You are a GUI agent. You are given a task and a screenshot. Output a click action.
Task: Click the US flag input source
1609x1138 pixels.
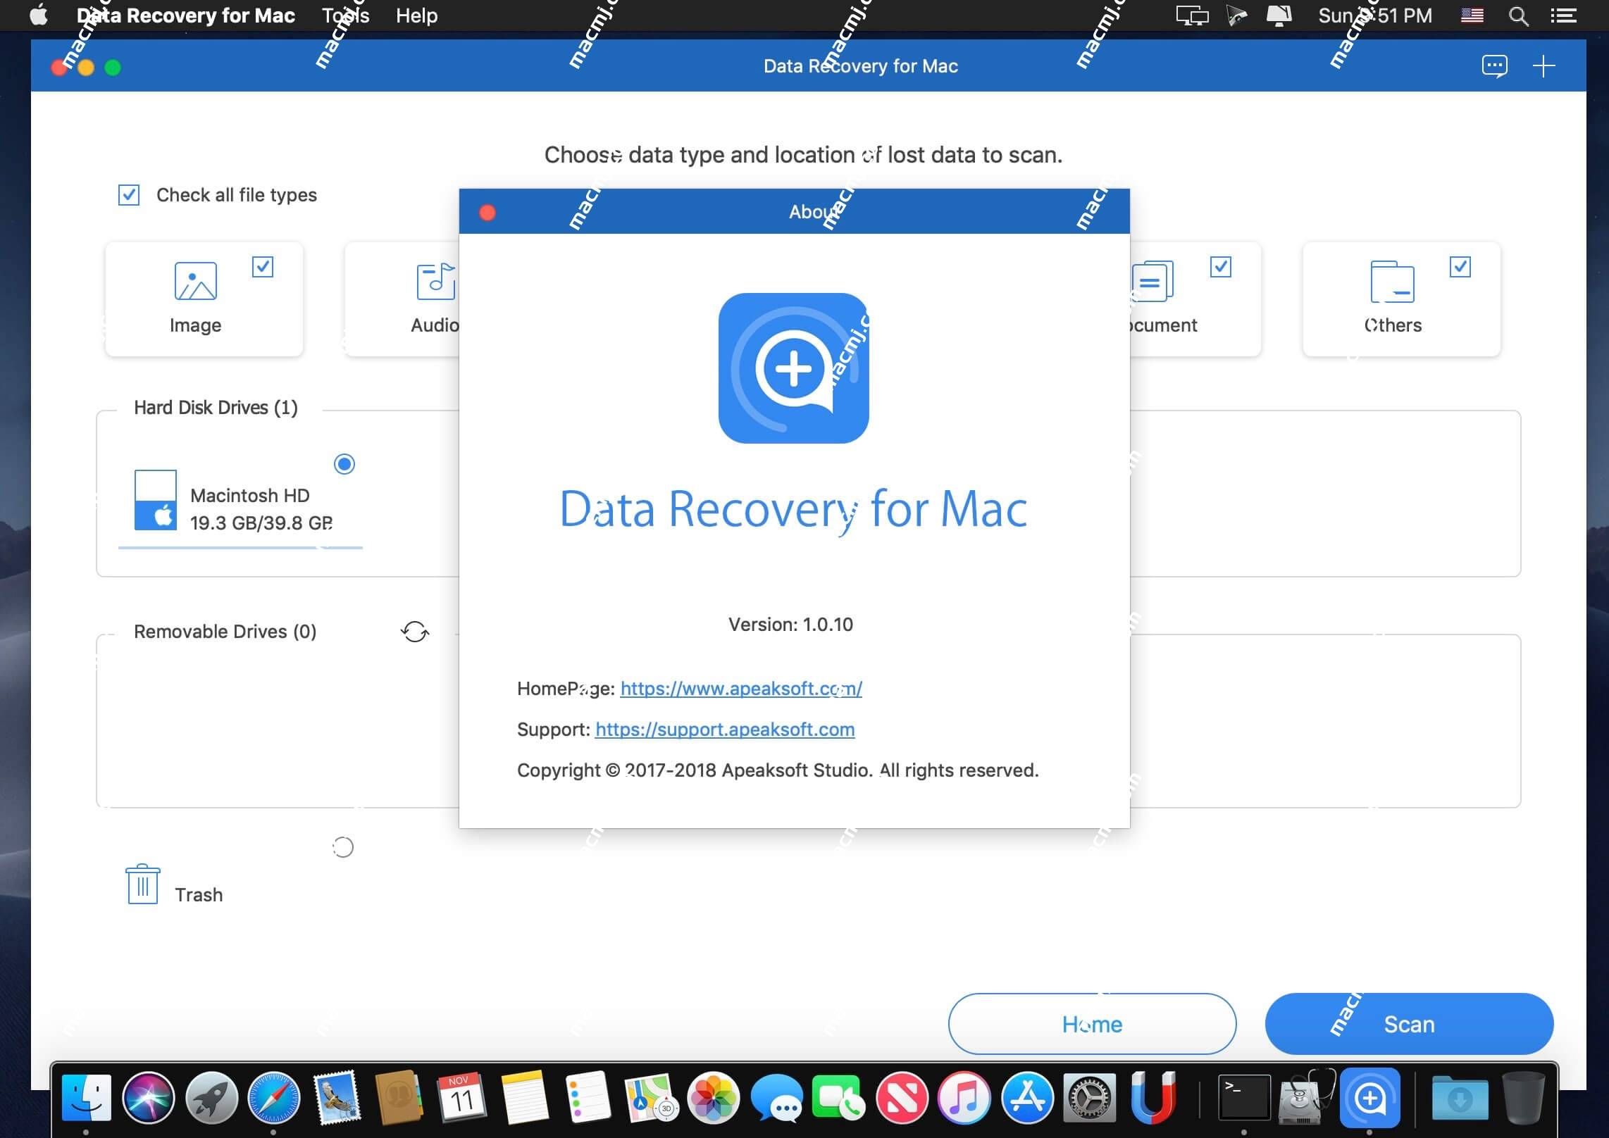click(1472, 15)
